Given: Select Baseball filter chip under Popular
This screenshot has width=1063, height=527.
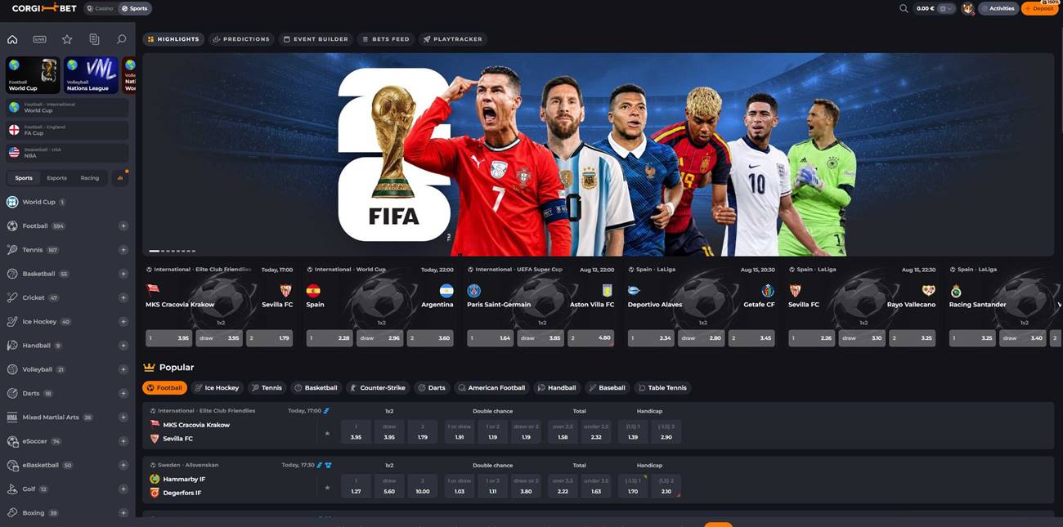Looking at the screenshot, I should coord(606,388).
